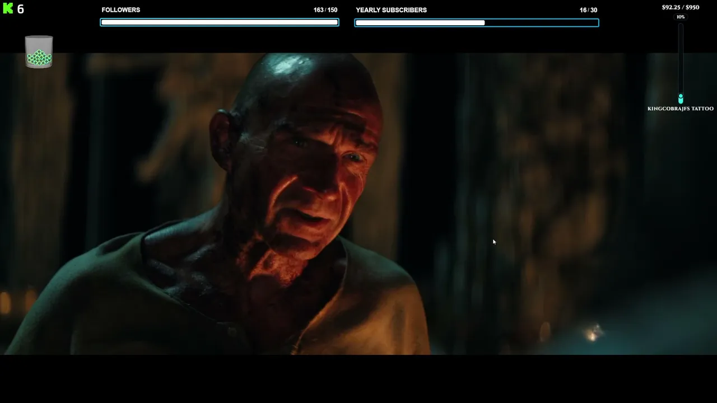Click the 10% goal percentage label
The image size is (717, 403).
pos(681,17)
